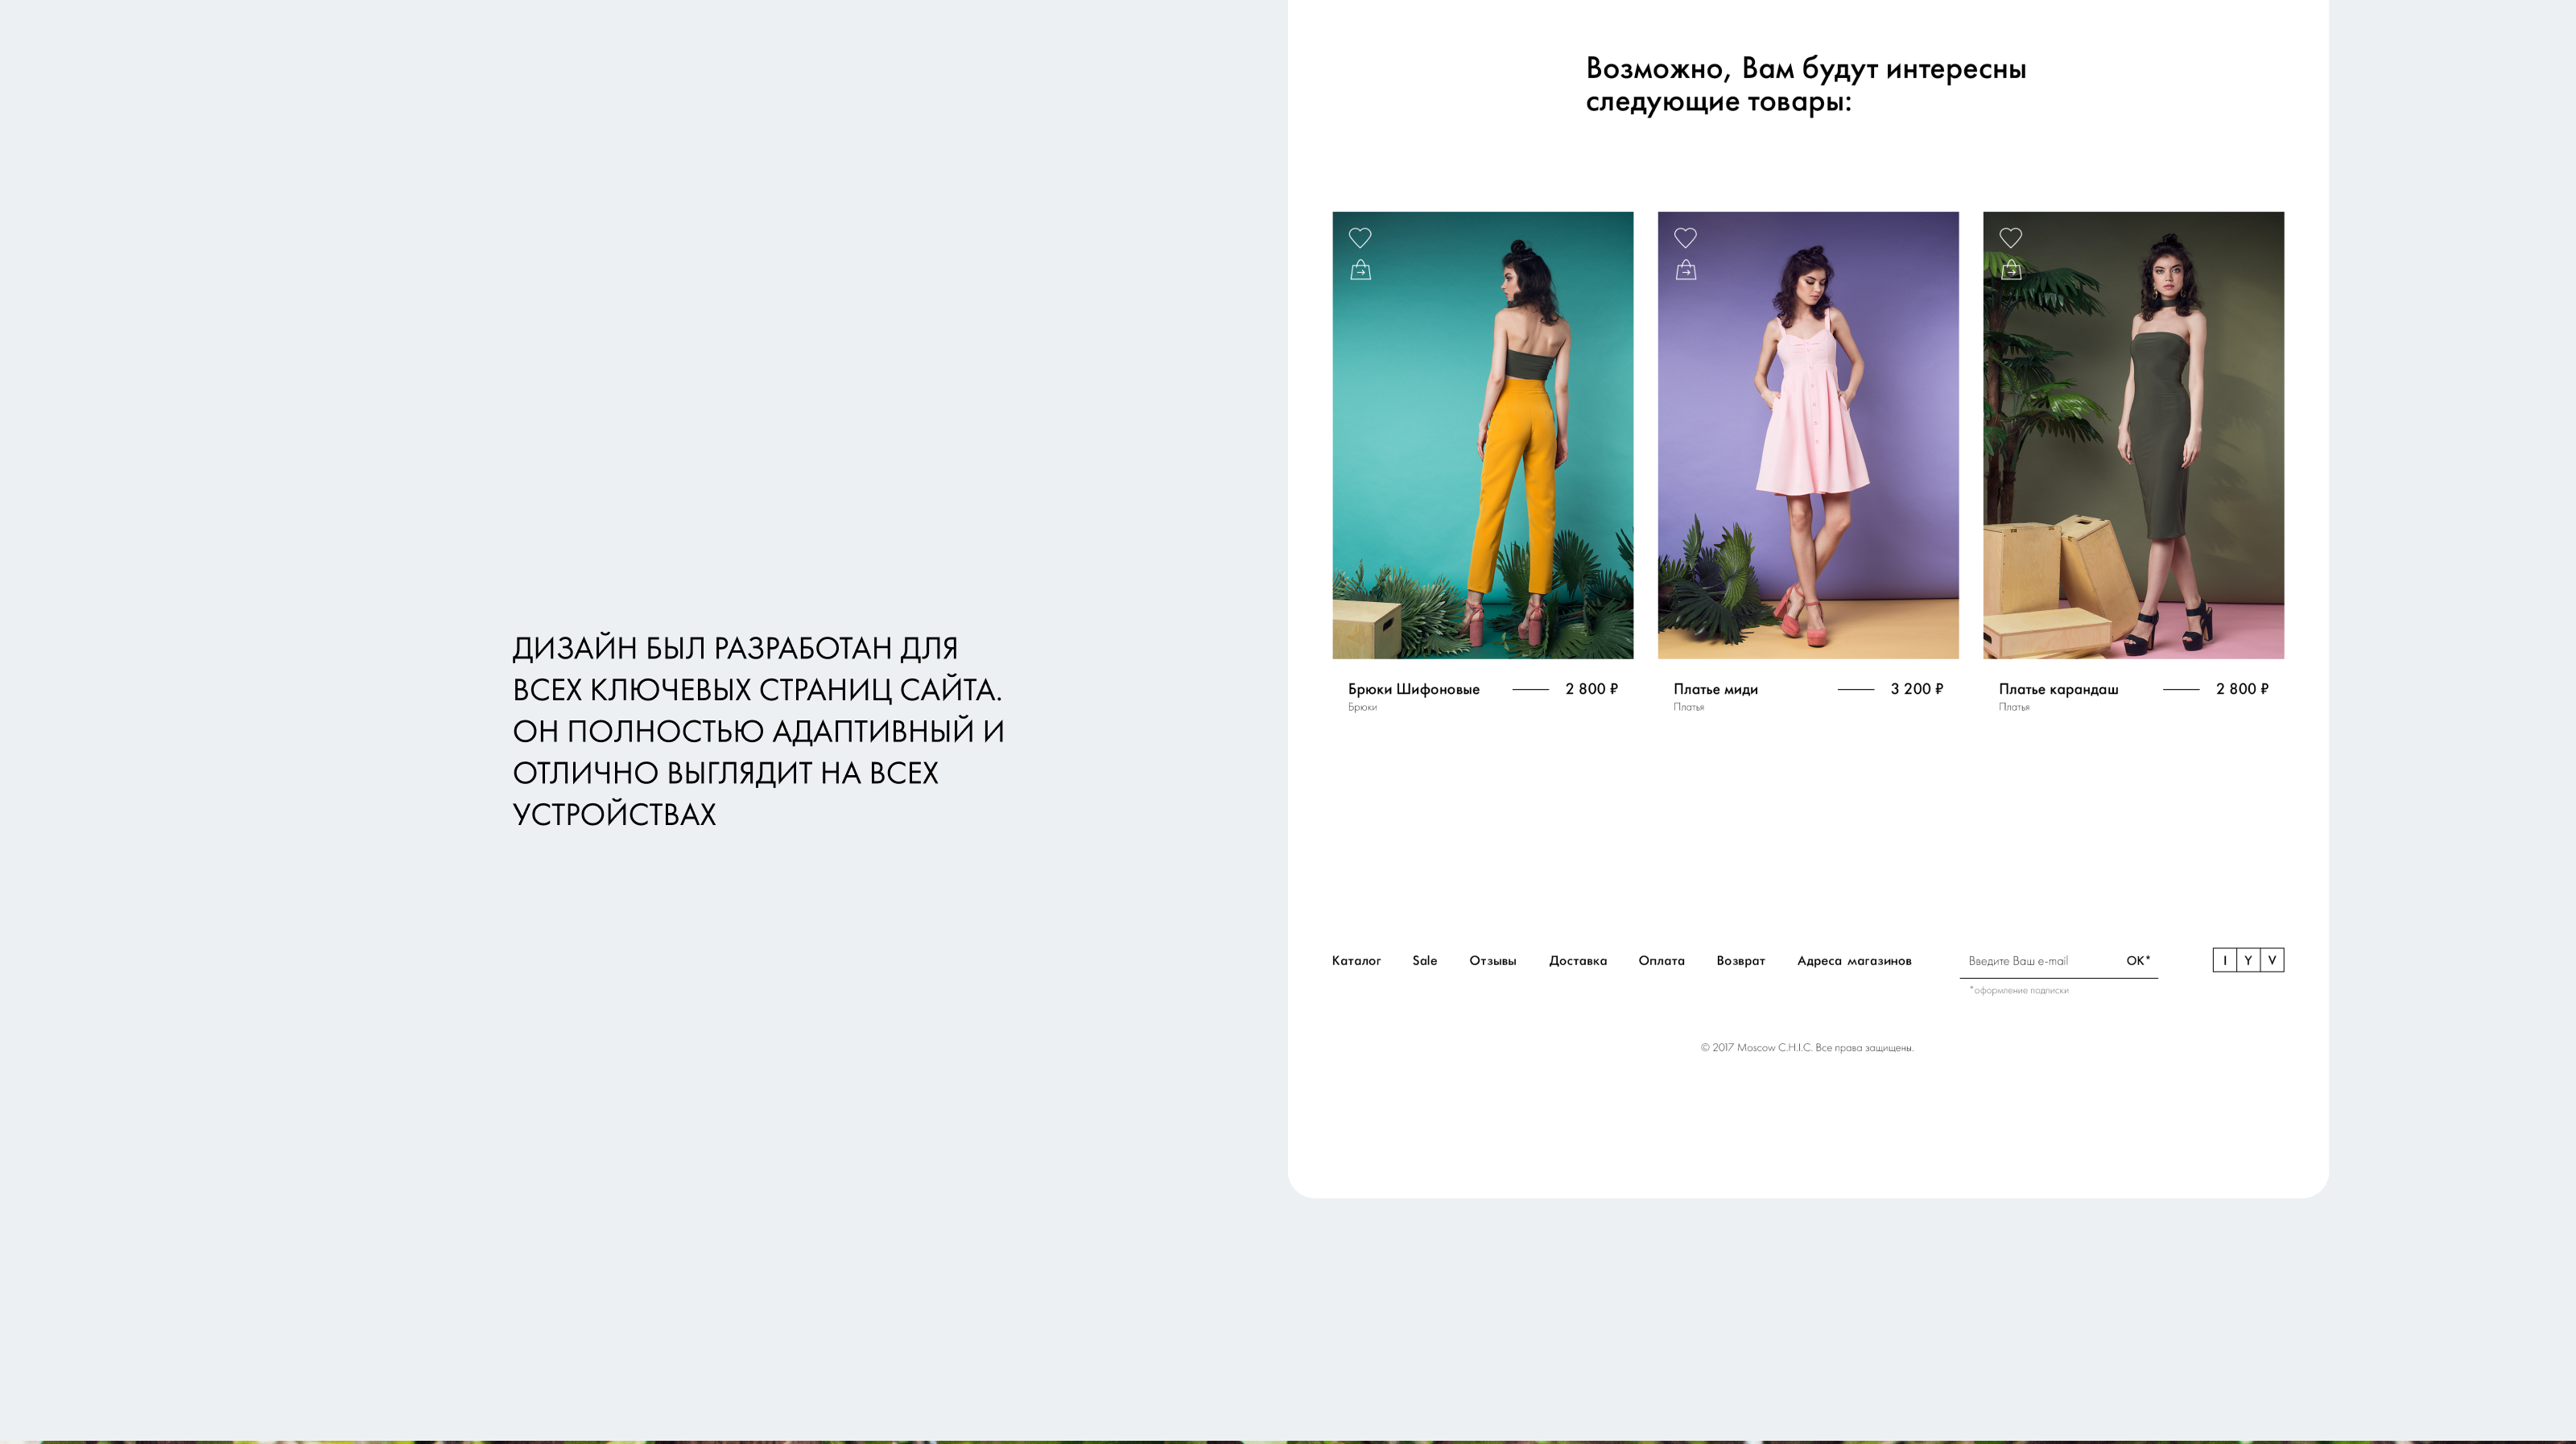Click 2 800 ₽ price of Брюки Шифоновые
Viewport: 2576px width, 1444px height.
(x=1591, y=689)
